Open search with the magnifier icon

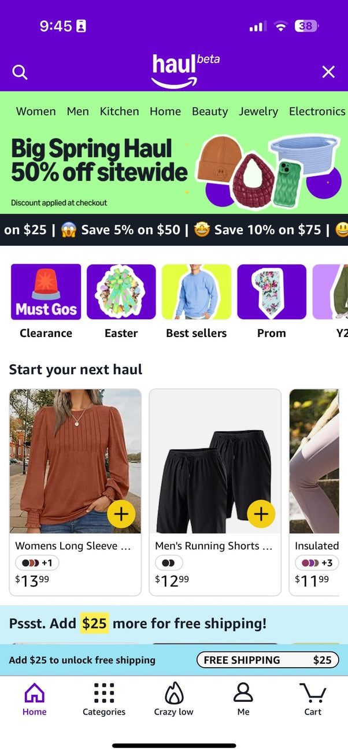(20, 72)
